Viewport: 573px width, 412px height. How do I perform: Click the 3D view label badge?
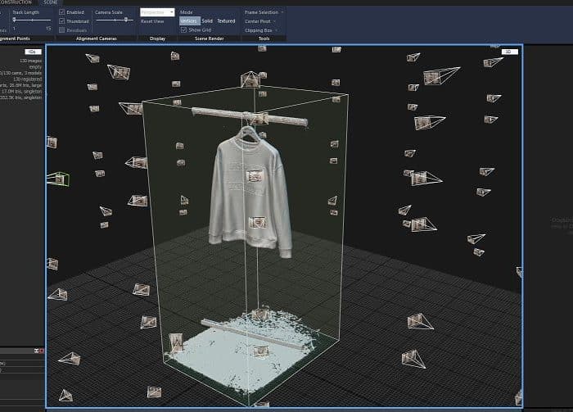tap(509, 52)
